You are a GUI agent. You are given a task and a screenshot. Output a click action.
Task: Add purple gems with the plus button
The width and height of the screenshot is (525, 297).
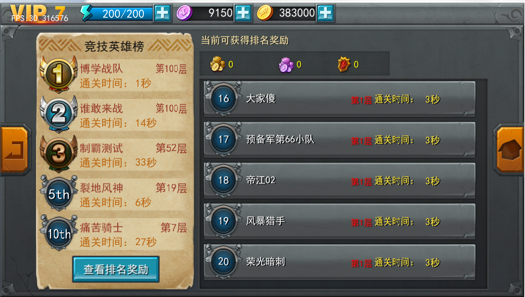243,14
